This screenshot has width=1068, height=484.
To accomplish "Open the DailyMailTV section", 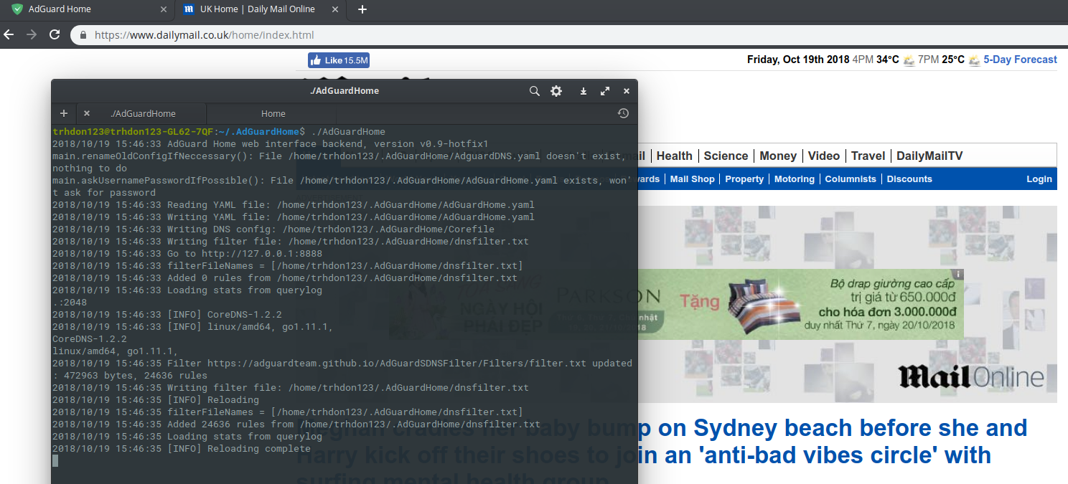I will tap(929, 156).
